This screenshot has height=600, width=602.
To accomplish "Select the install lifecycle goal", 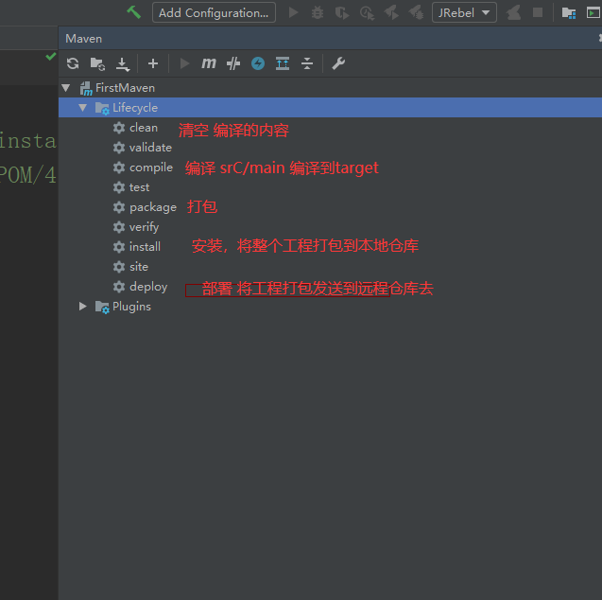I will click(145, 247).
